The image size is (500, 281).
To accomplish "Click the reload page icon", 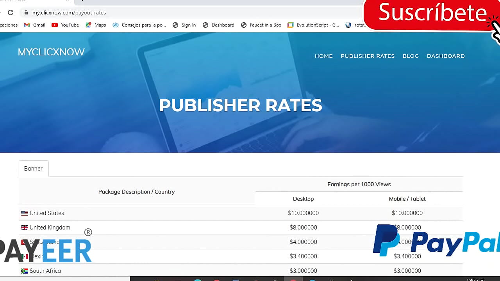I will [11, 12].
